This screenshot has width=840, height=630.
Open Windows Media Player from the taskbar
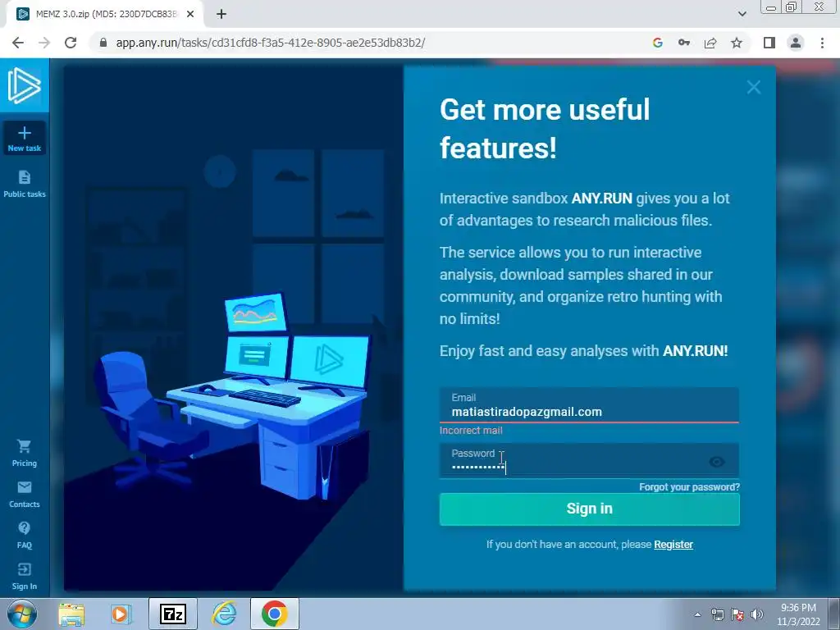click(121, 614)
